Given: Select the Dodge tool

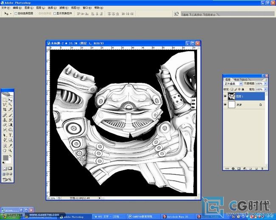Looking at the screenshot, I should [x=10, y=129].
